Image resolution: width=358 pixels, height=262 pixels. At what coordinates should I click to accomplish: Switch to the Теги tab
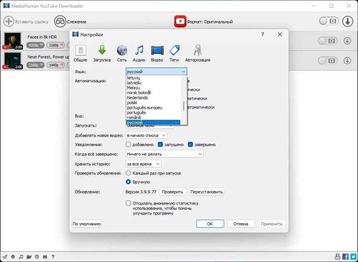(x=174, y=53)
